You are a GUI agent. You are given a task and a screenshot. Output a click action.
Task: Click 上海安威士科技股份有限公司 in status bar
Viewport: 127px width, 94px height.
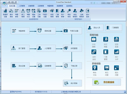tap(71, 92)
